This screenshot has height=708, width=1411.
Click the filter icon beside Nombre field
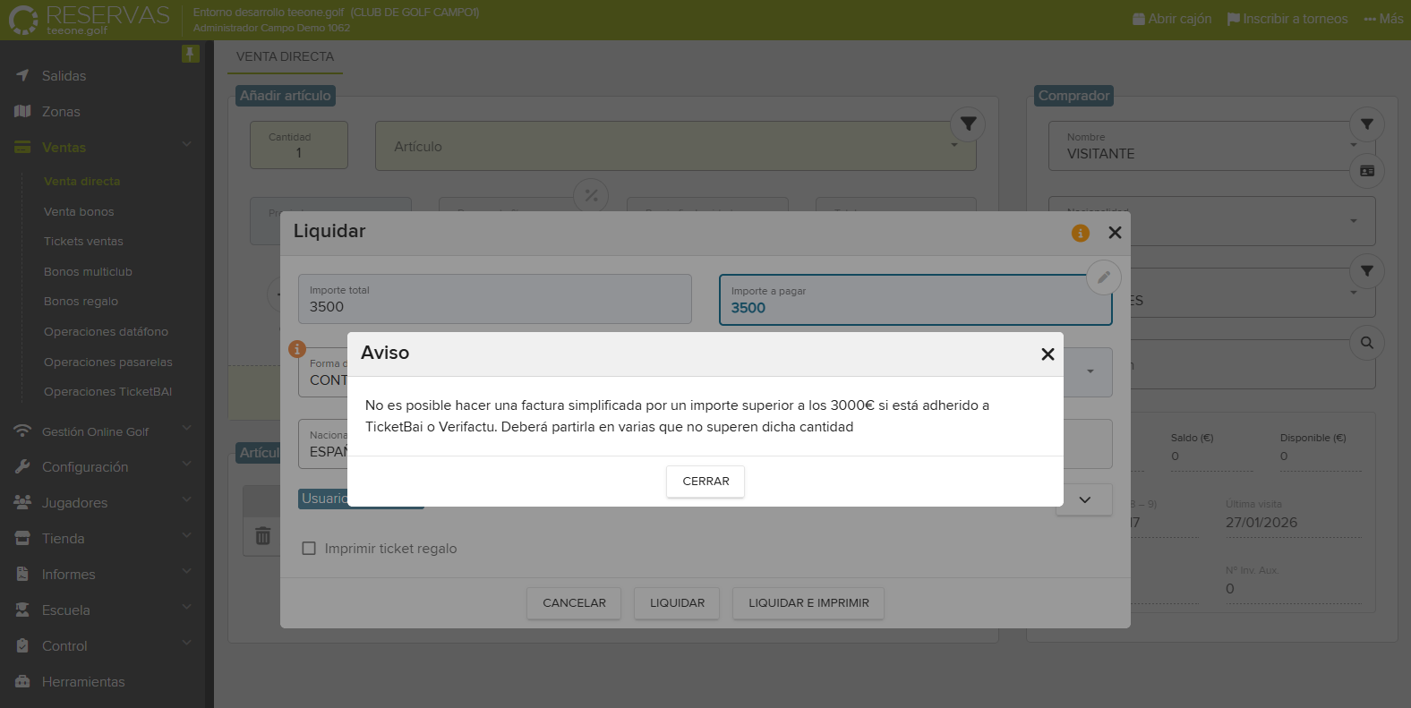[1366, 124]
